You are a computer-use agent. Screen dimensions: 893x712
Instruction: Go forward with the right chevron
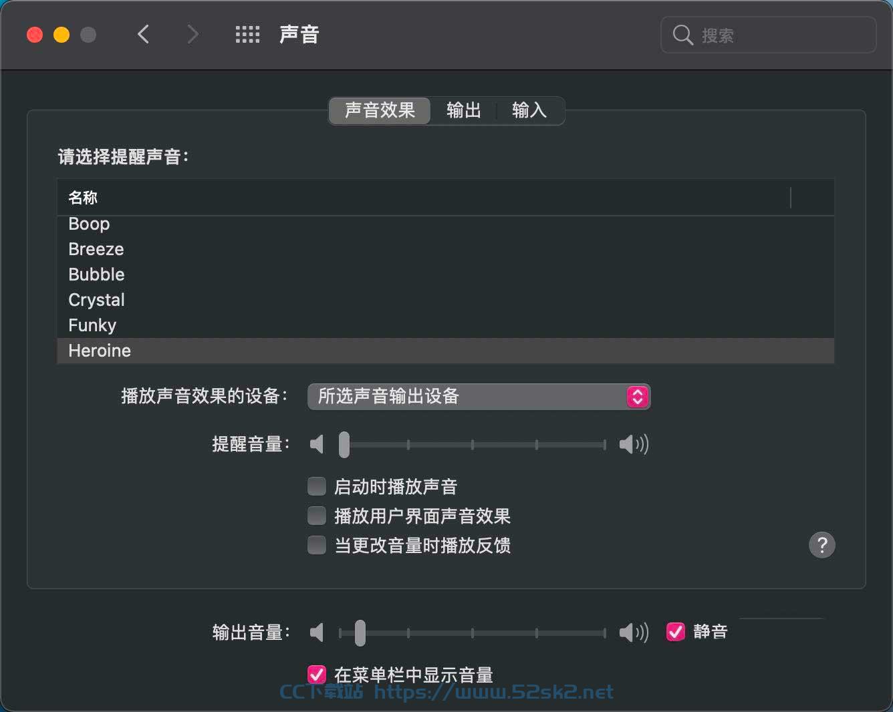pos(193,34)
